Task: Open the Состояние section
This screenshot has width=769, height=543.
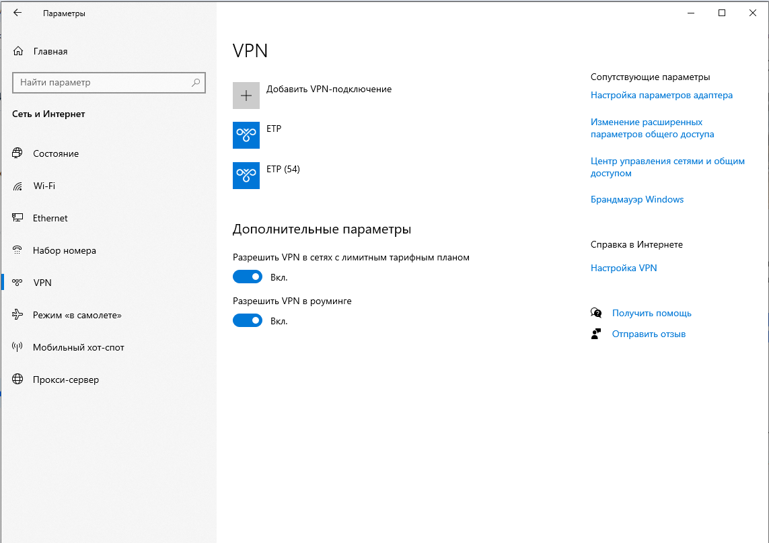Action: (x=56, y=153)
